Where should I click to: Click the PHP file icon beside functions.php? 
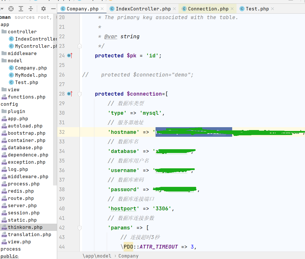4,97
